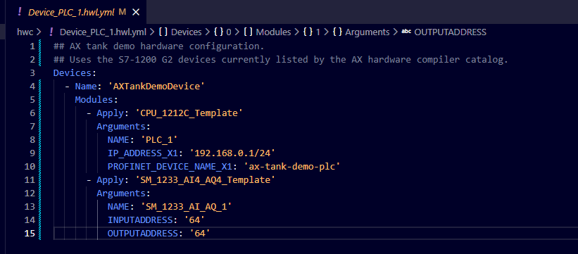578x254 pixels.
Task: Click the 'SM_1233_AI_AQ_1' name value
Action: (186, 206)
